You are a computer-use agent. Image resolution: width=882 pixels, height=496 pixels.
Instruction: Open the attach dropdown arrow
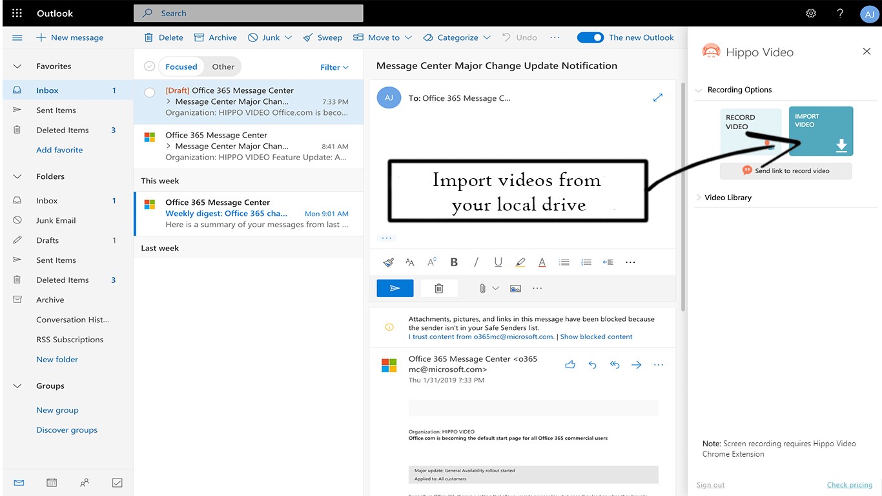click(x=496, y=289)
